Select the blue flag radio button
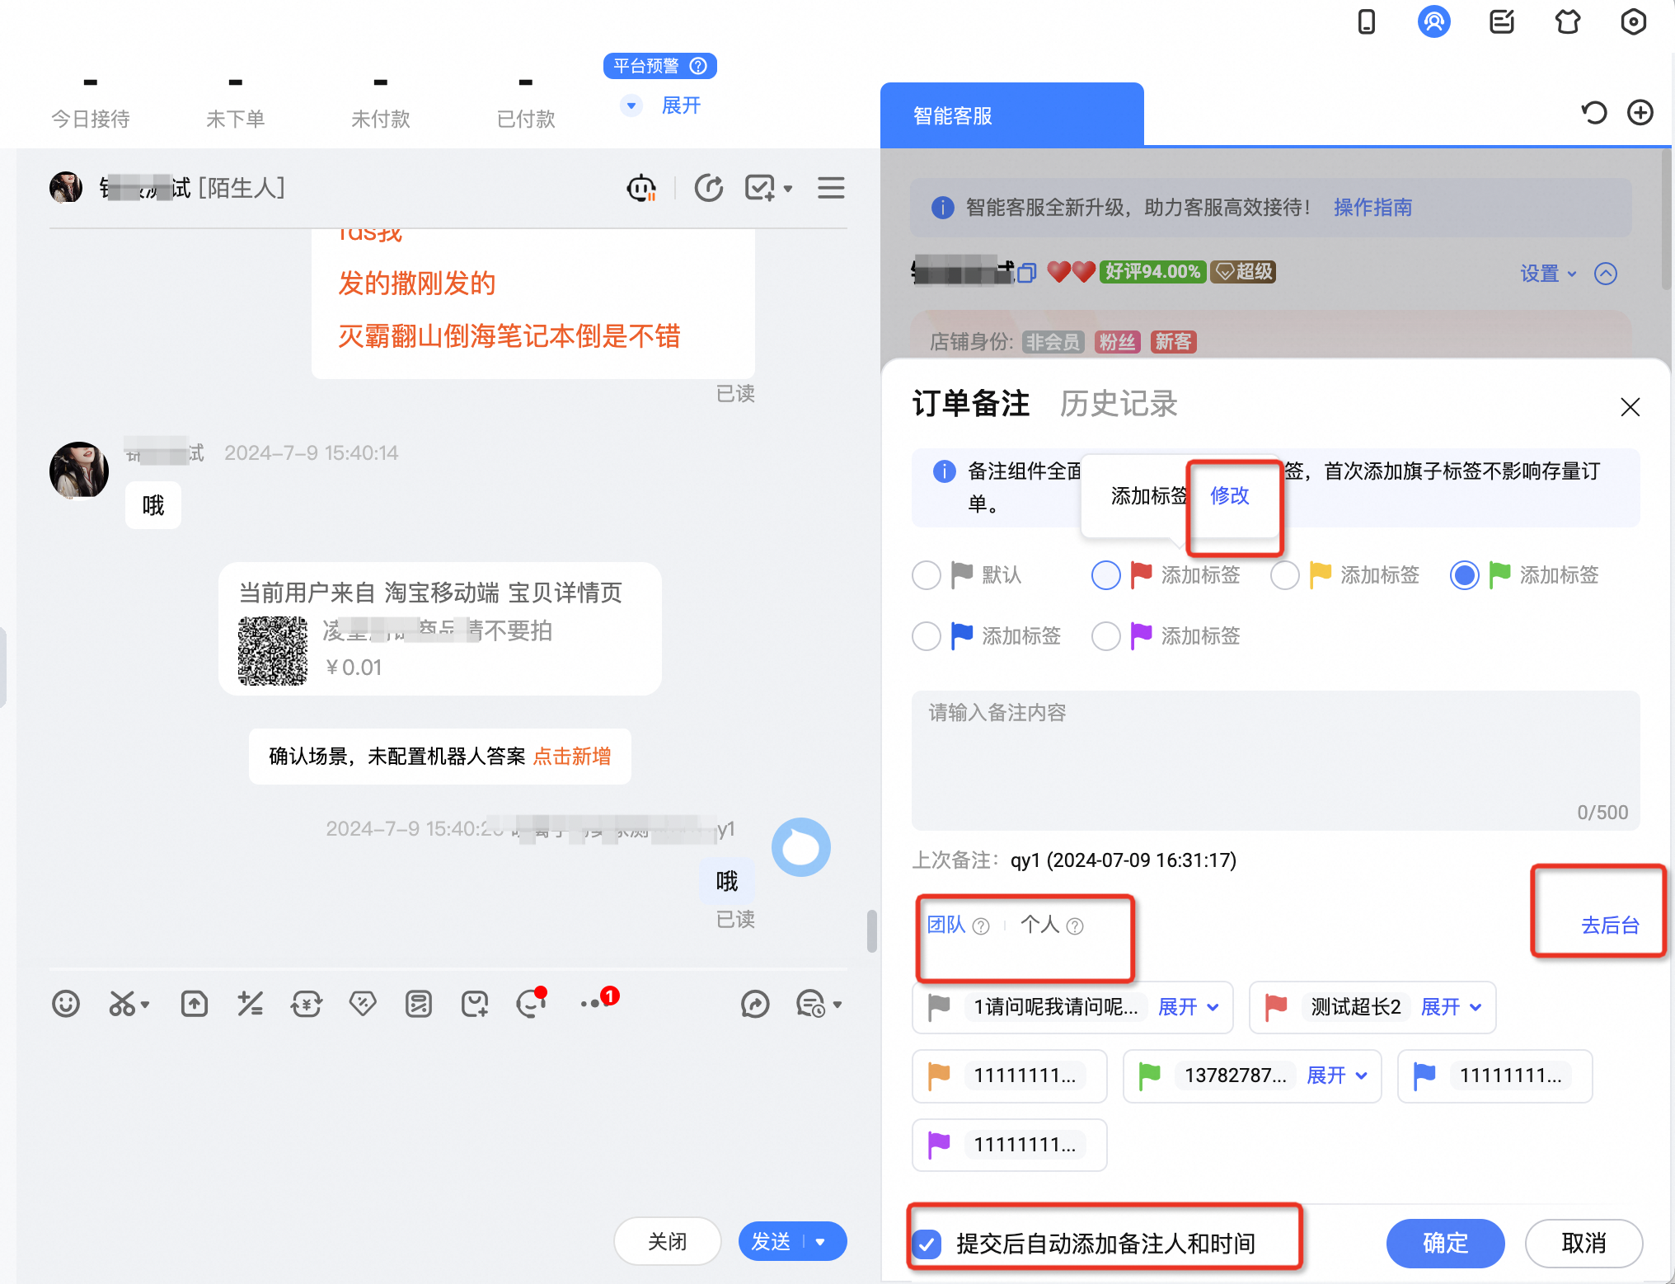The width and height of the screenshot is (1675, 1284). (927, 636)
